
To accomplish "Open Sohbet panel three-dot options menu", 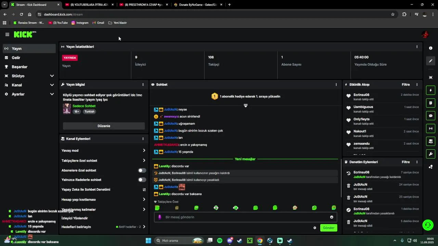I will 336,84.
